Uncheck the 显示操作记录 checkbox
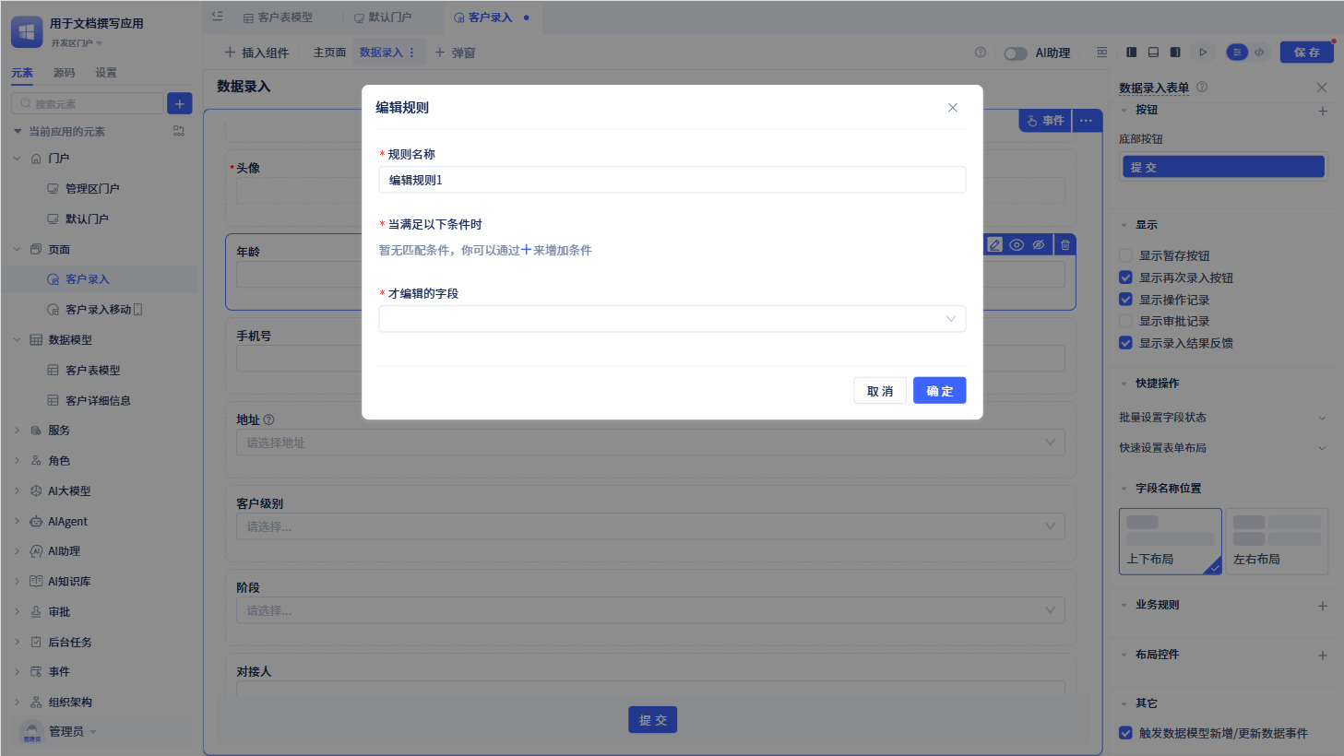The height and width of the screenshot is (756, 1344). [1125, 300]
